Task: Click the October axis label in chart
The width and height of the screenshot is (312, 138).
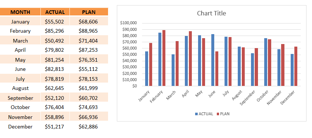Action: coord(262,96)
